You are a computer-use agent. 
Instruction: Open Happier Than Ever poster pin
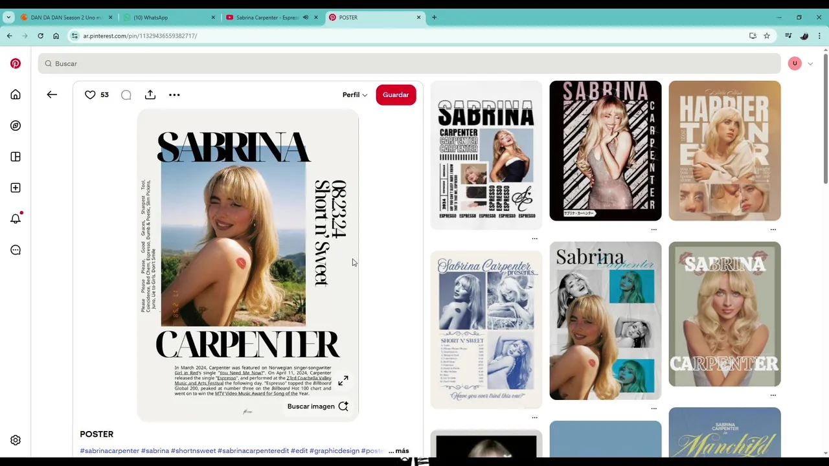(x=725, y=151)
